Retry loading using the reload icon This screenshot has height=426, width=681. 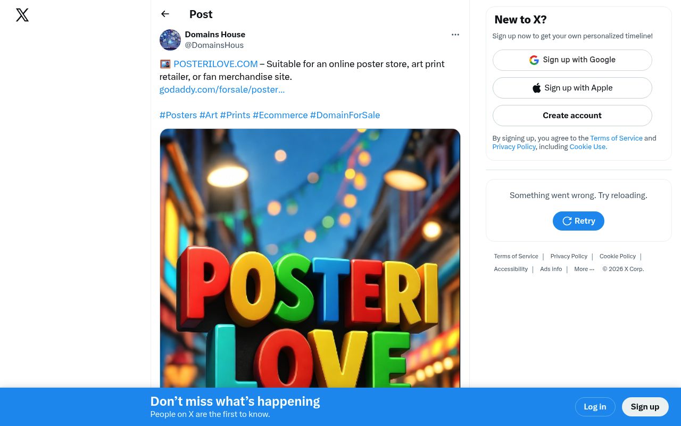(x=567, y=221)
